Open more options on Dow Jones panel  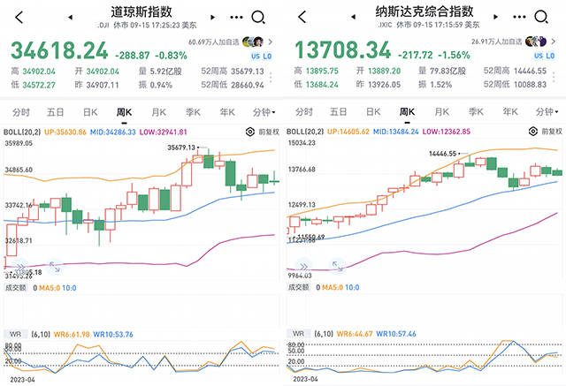tap(236, 17)
